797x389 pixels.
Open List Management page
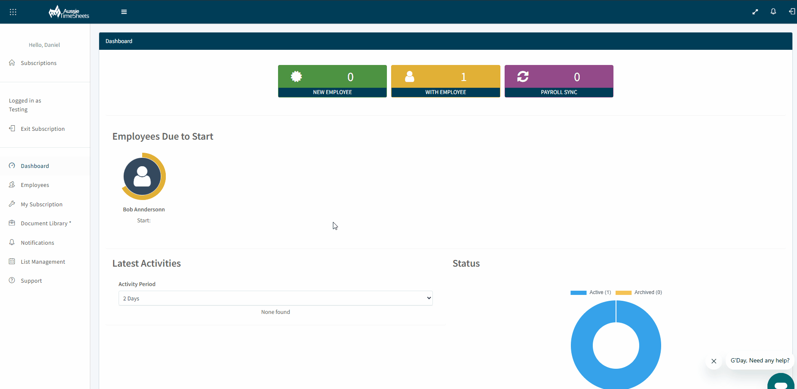pos(43,262)
